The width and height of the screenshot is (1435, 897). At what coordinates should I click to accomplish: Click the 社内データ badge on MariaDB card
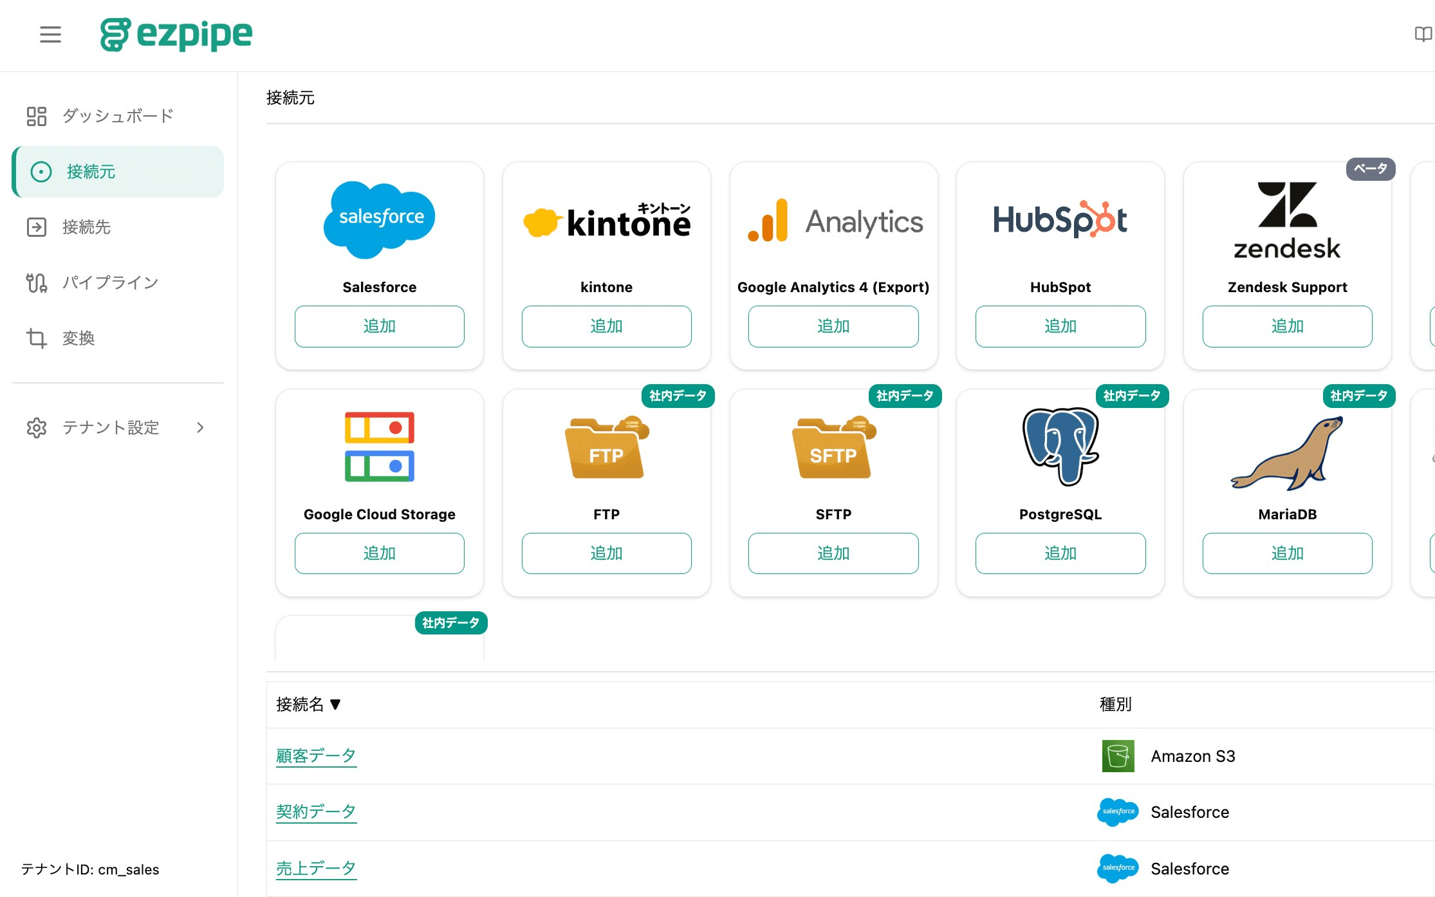[1359, 396]
